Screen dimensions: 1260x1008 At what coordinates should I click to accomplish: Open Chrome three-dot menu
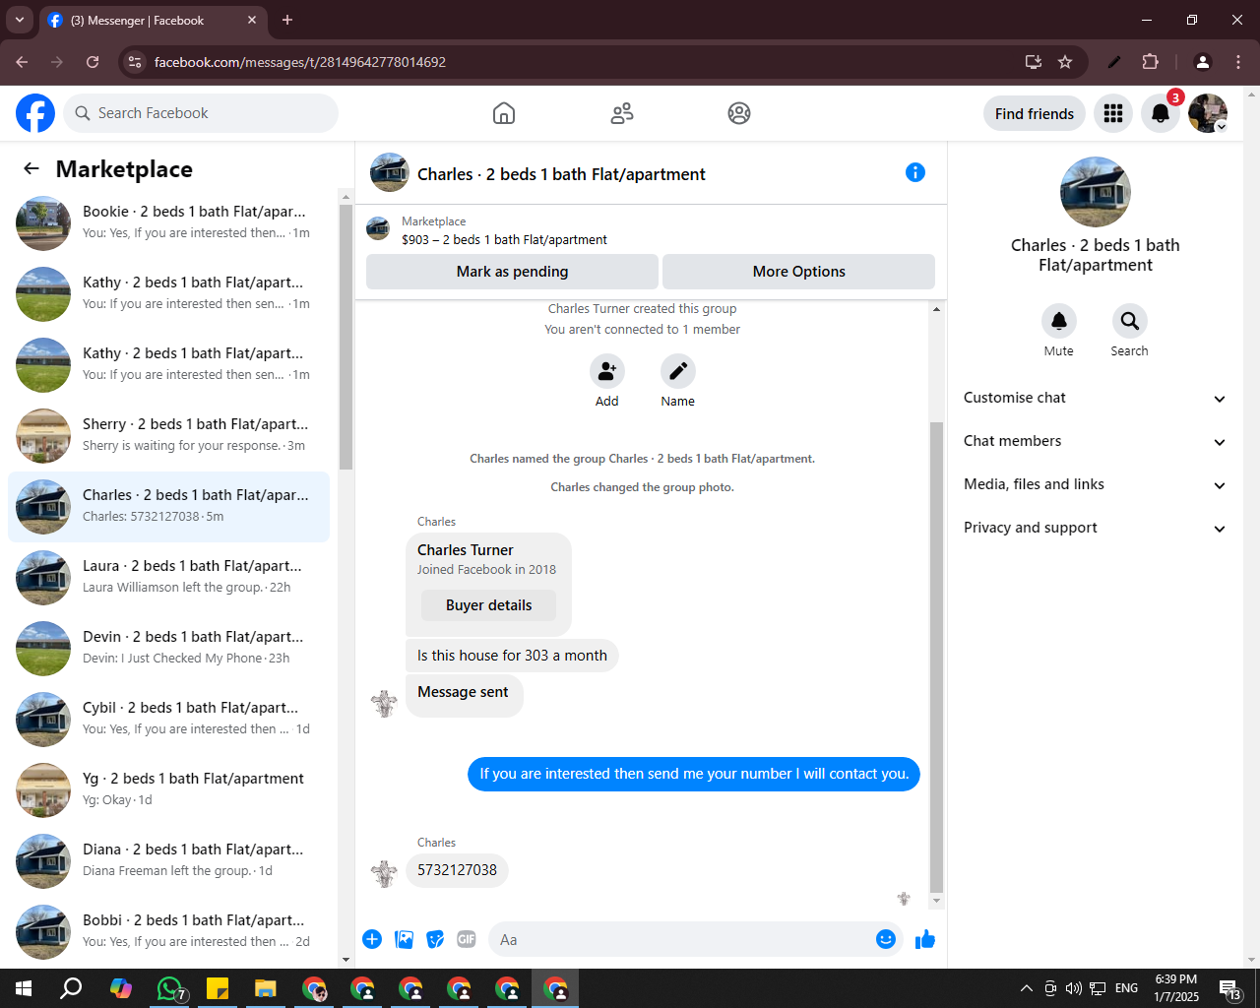coord(1238,62)
